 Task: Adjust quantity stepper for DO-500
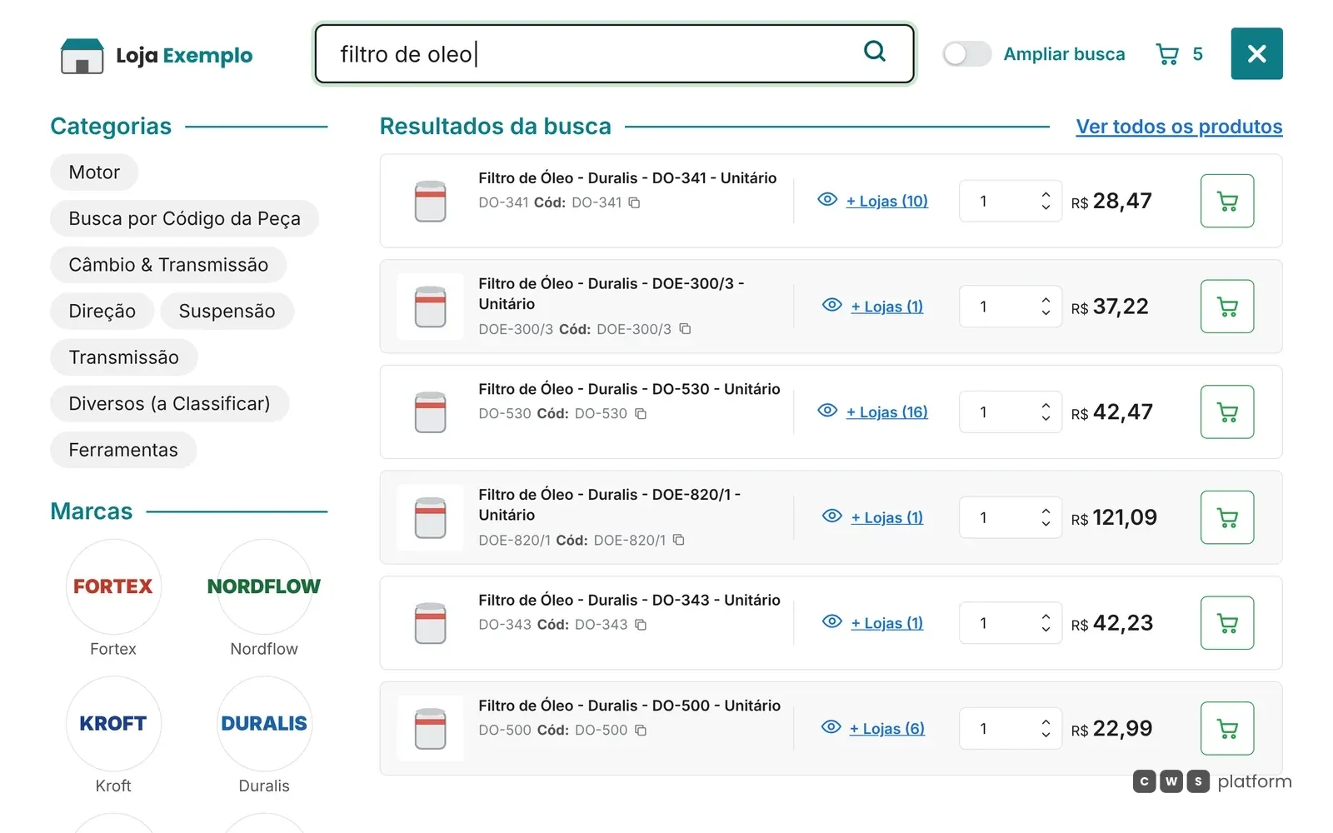[x=1046, y=728]
